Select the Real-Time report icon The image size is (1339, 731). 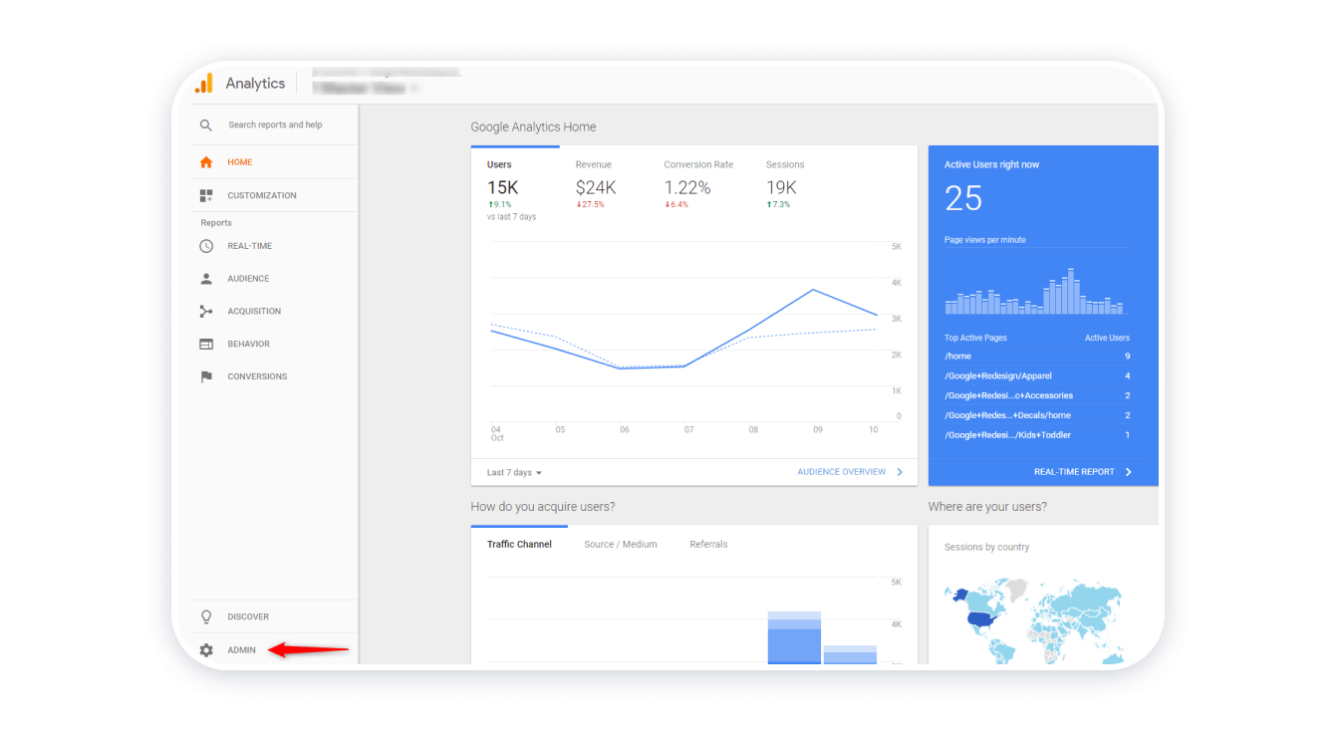tap(206, 246)
